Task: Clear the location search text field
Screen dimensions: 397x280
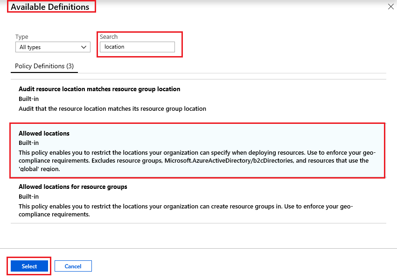Action: (x=137, y=47)
